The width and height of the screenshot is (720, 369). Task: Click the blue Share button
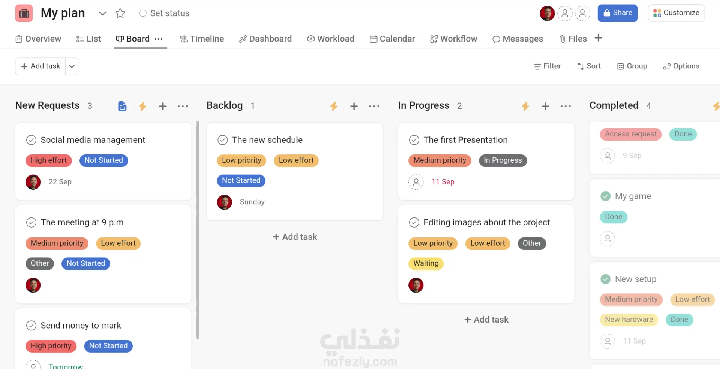617,13
